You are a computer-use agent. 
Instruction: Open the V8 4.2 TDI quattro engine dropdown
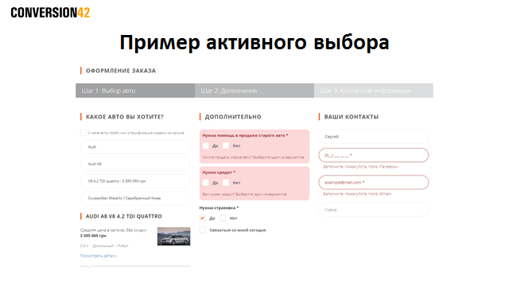(x=135, y=181)
